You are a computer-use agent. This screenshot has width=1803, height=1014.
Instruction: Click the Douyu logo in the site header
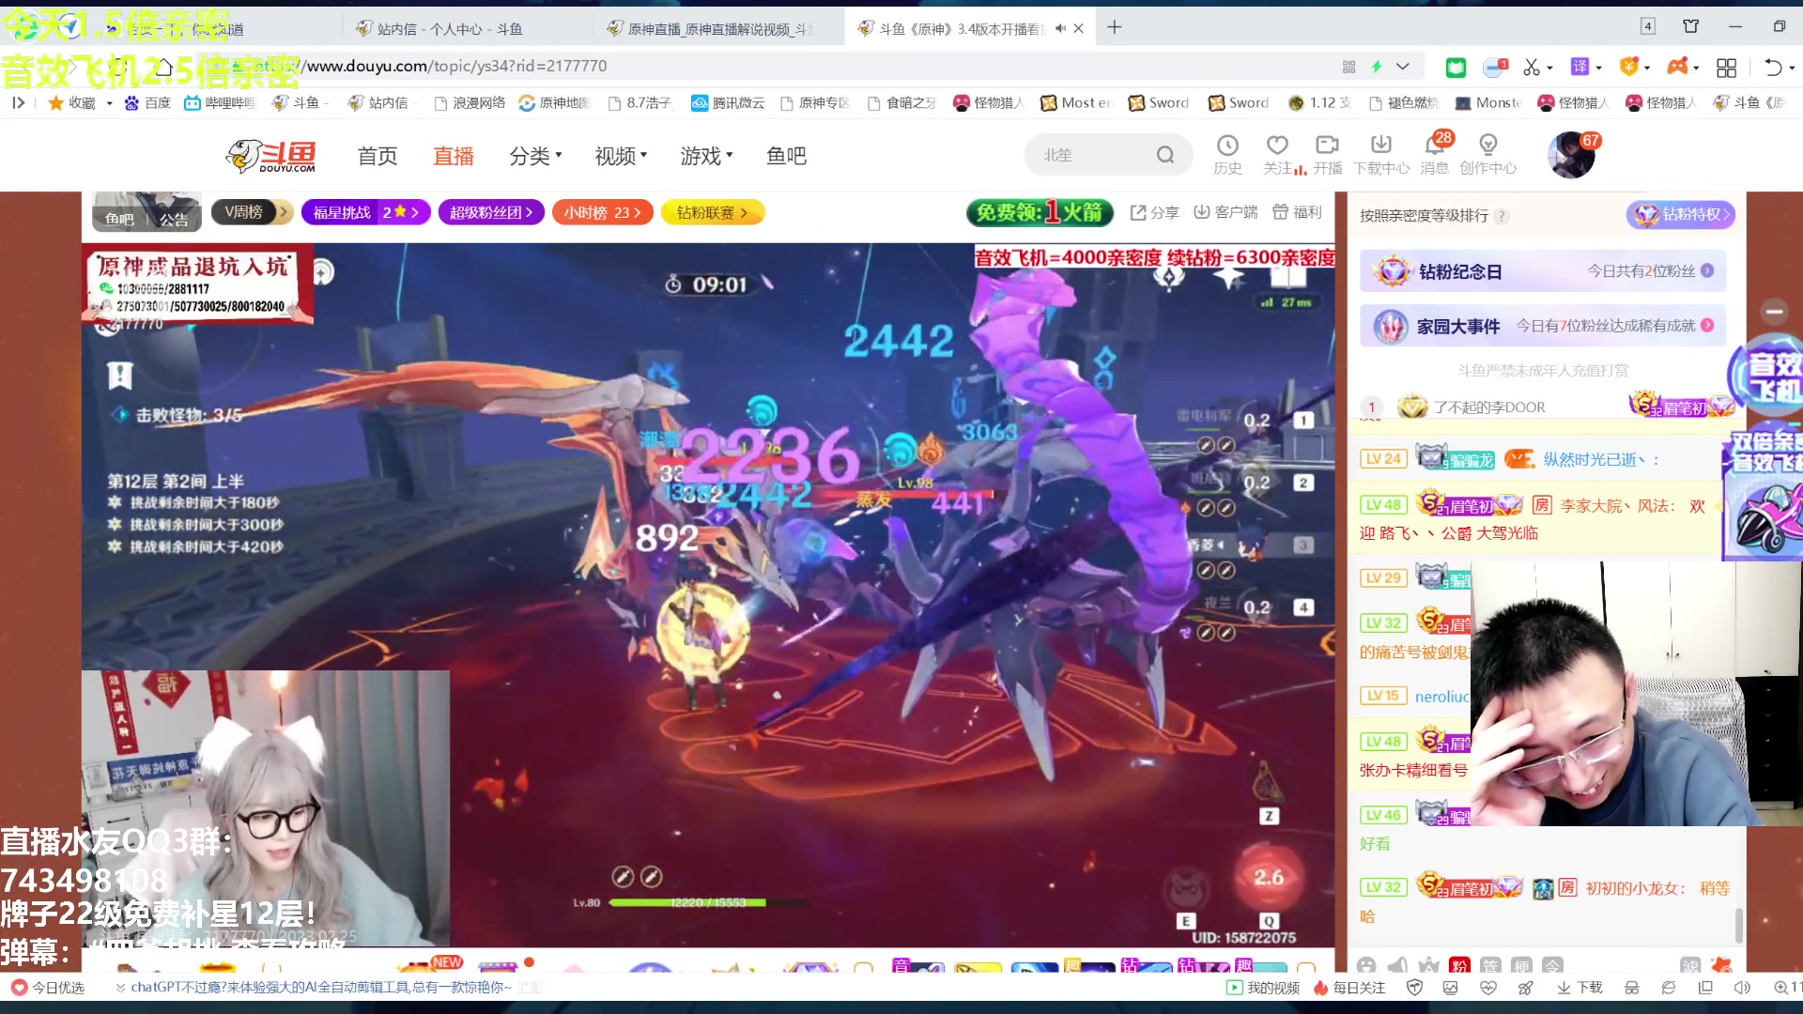click(x=271, y=156)
